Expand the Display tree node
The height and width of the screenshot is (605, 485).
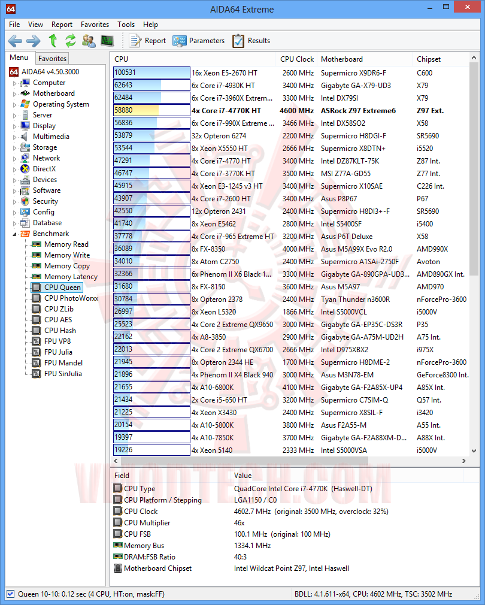point(14,126)
